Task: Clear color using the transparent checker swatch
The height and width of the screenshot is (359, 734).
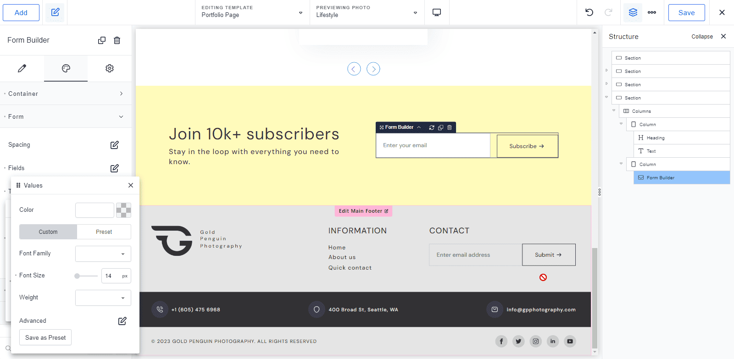Action: [x=123, y=210]
